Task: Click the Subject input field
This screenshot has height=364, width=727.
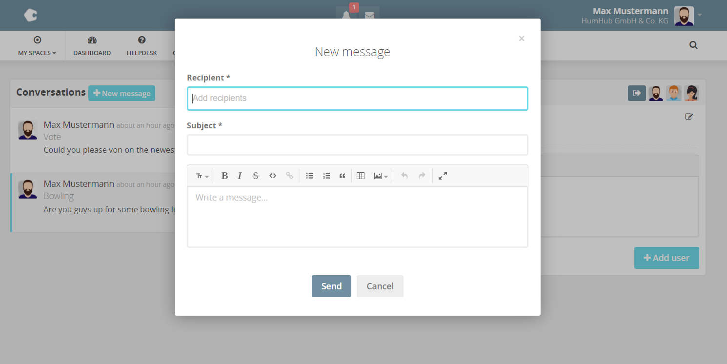Action: click(357, 145)
